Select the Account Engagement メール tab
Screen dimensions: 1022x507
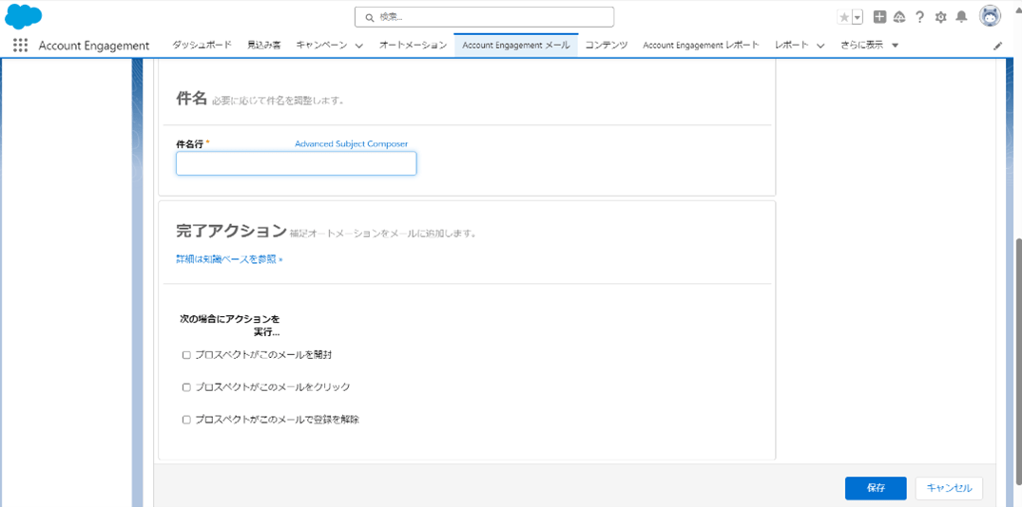coord(516,45)
